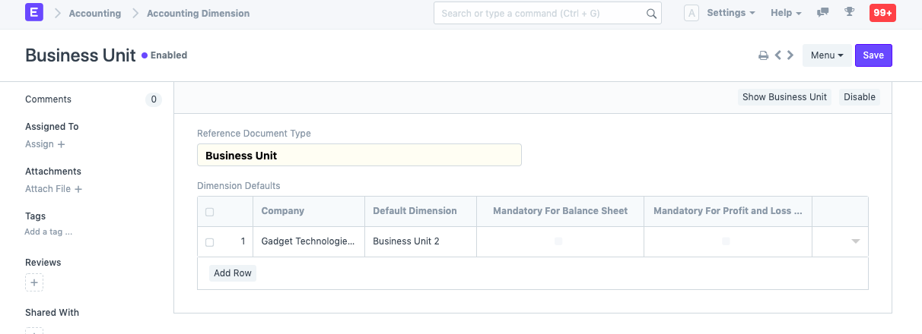This screenshot has width=922, height=334.
Task: Click the Save button
Action: (873, 55)
